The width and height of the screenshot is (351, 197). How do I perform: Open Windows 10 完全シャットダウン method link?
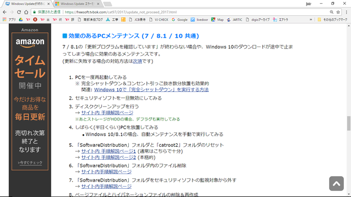click(x=151, y=90)
